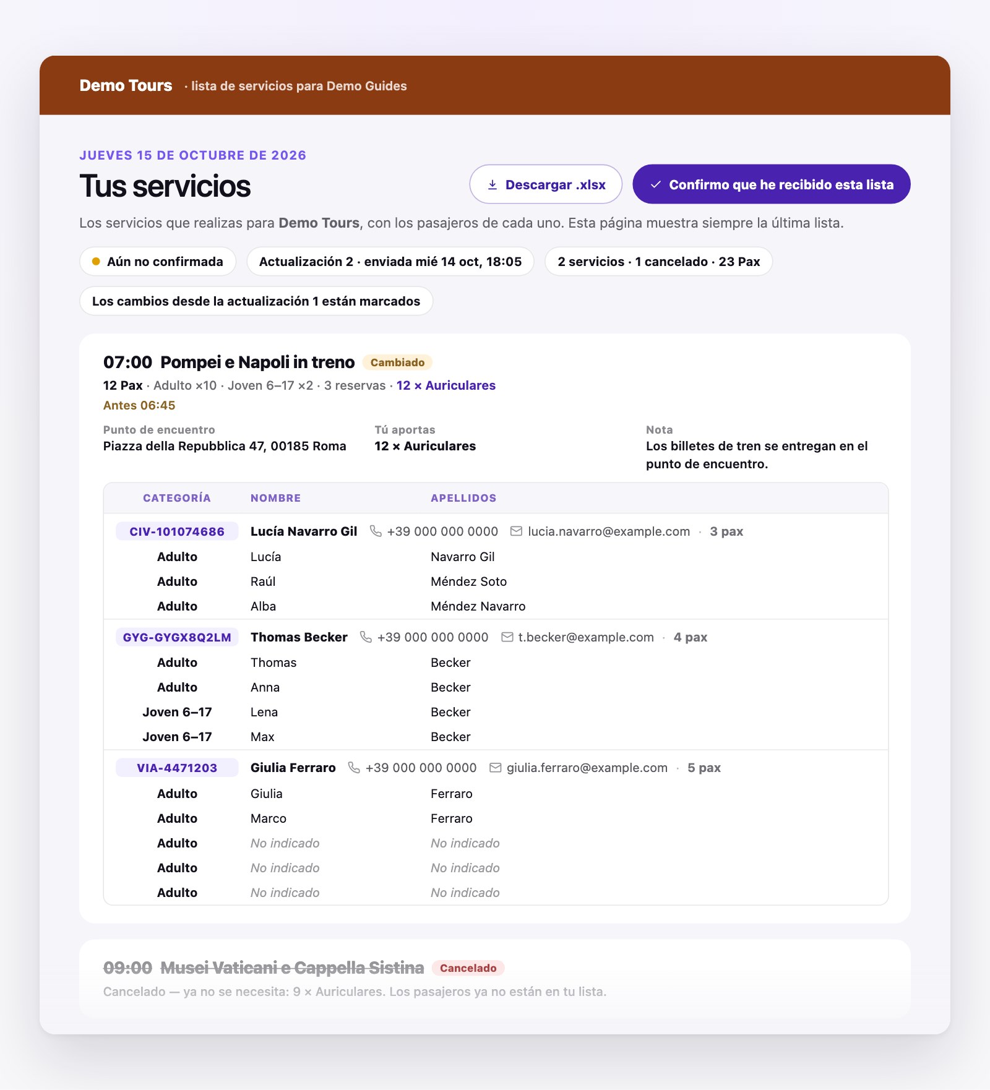Email Giulia at giulia.ferraro@example.com
The width and height of the screenshot is (990, 1090).
point(587,768)
